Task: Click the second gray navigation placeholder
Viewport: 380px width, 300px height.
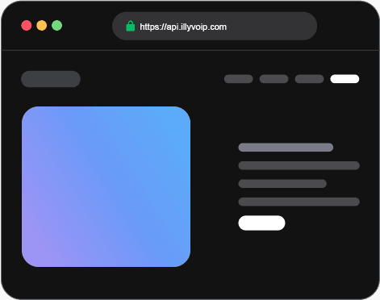Action: coord(274,79)
